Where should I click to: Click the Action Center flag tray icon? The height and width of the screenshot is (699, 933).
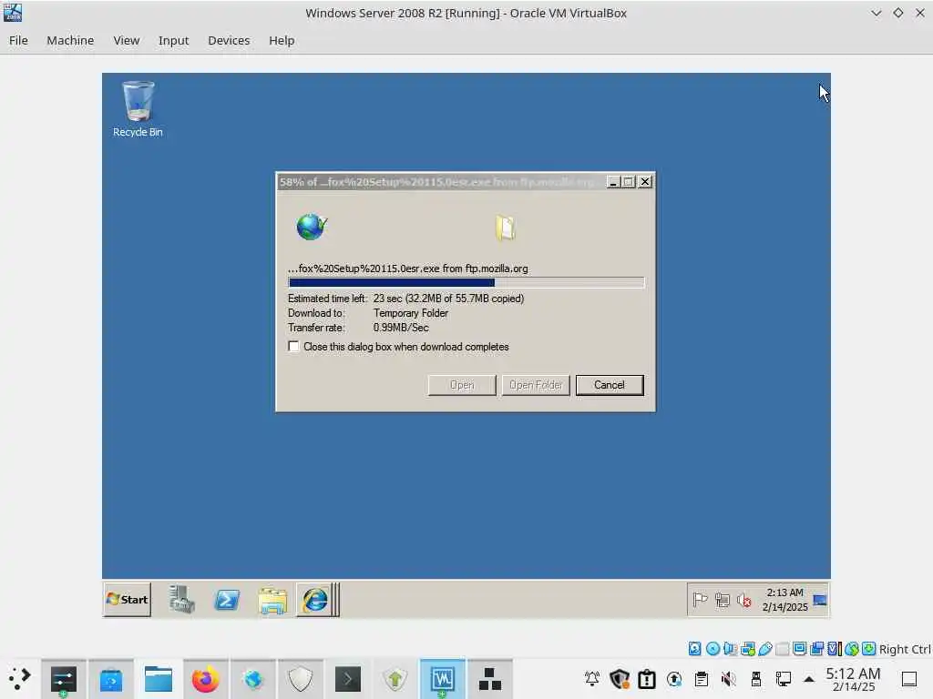pos(701,600)
